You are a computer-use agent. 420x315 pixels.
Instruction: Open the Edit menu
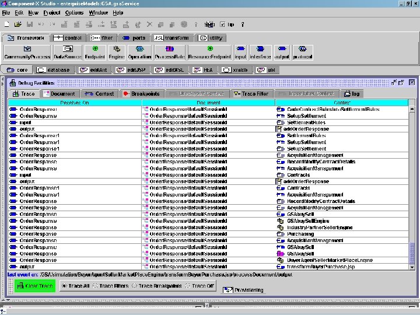[x=19, y=13]
